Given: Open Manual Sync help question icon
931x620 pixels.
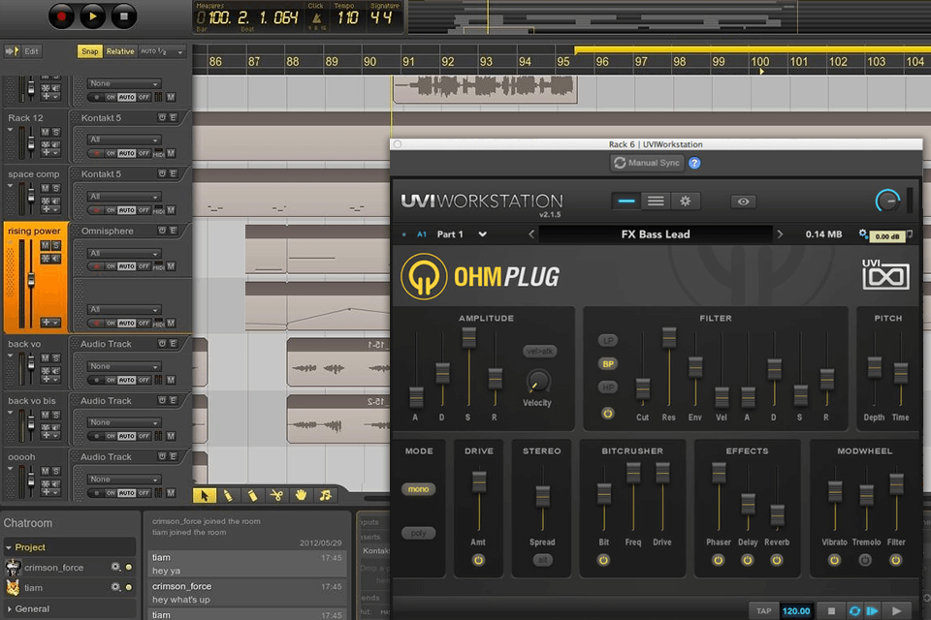Looking at the screenshot, I should tap(694, 163).
